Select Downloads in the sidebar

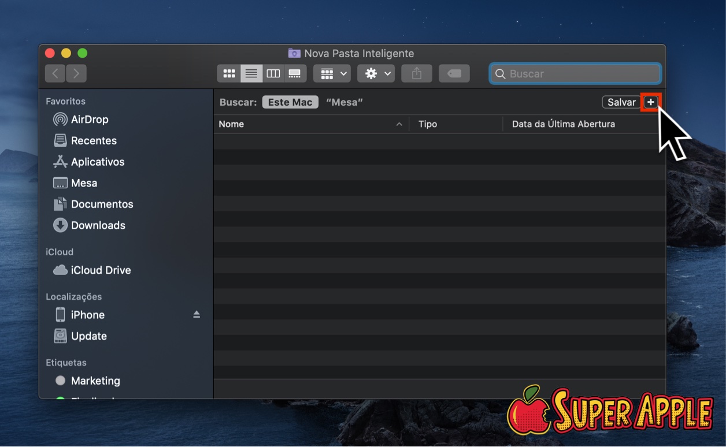[98, 225]
